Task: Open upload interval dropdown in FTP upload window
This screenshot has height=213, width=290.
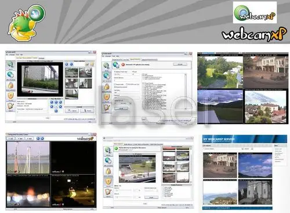Action: pos(123,103)
